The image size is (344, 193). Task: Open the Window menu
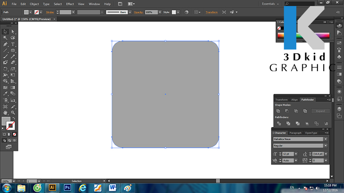pos(94,4)
